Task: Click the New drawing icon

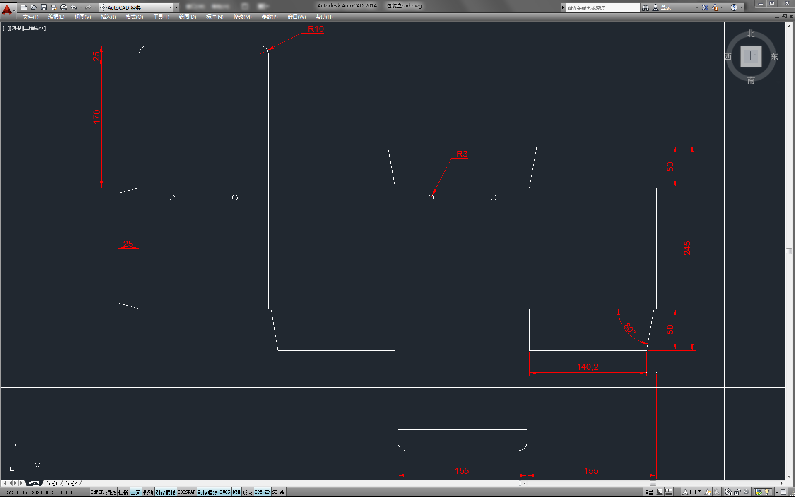Action: click(24, 7)
